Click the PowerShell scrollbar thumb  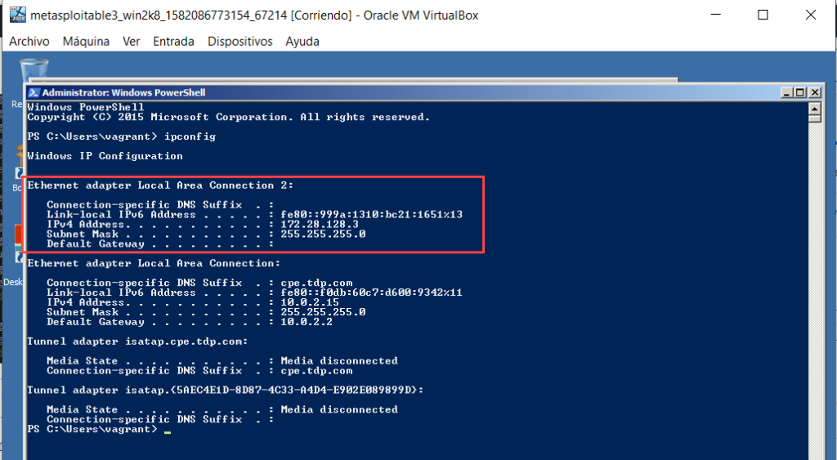click(815, 118)
